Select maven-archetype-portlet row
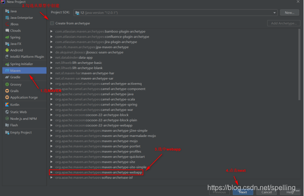 174,146
